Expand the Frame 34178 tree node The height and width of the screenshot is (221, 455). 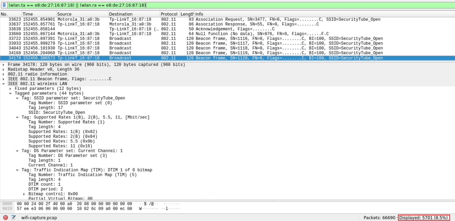pyautogui.click(x=3, y=65)
